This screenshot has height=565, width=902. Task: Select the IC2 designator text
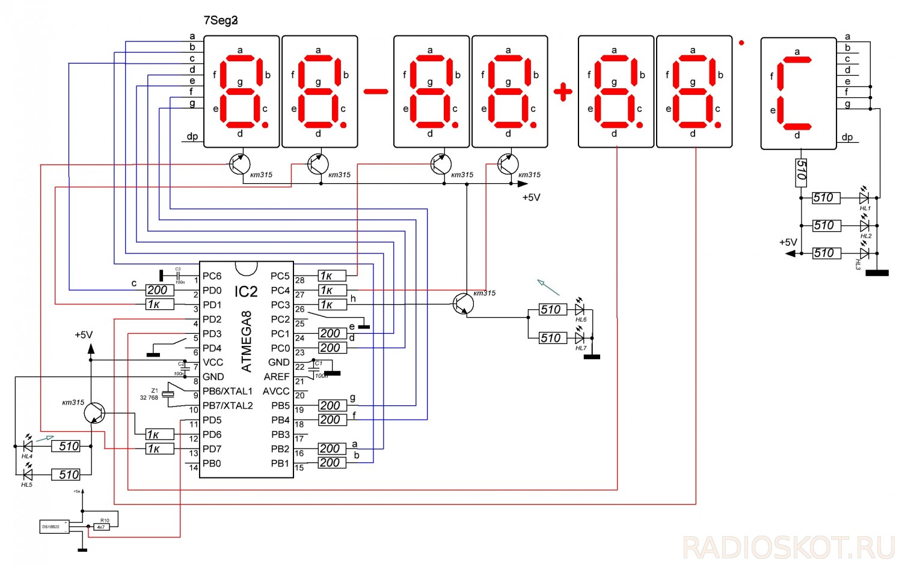246,292
